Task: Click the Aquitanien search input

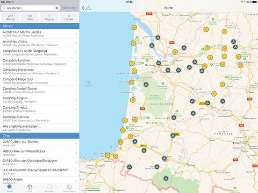Action: point(30,8)
